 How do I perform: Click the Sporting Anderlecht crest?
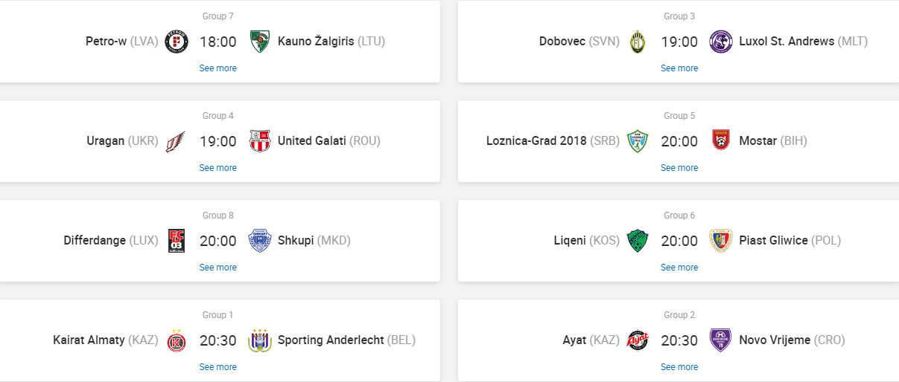point(259,340)
